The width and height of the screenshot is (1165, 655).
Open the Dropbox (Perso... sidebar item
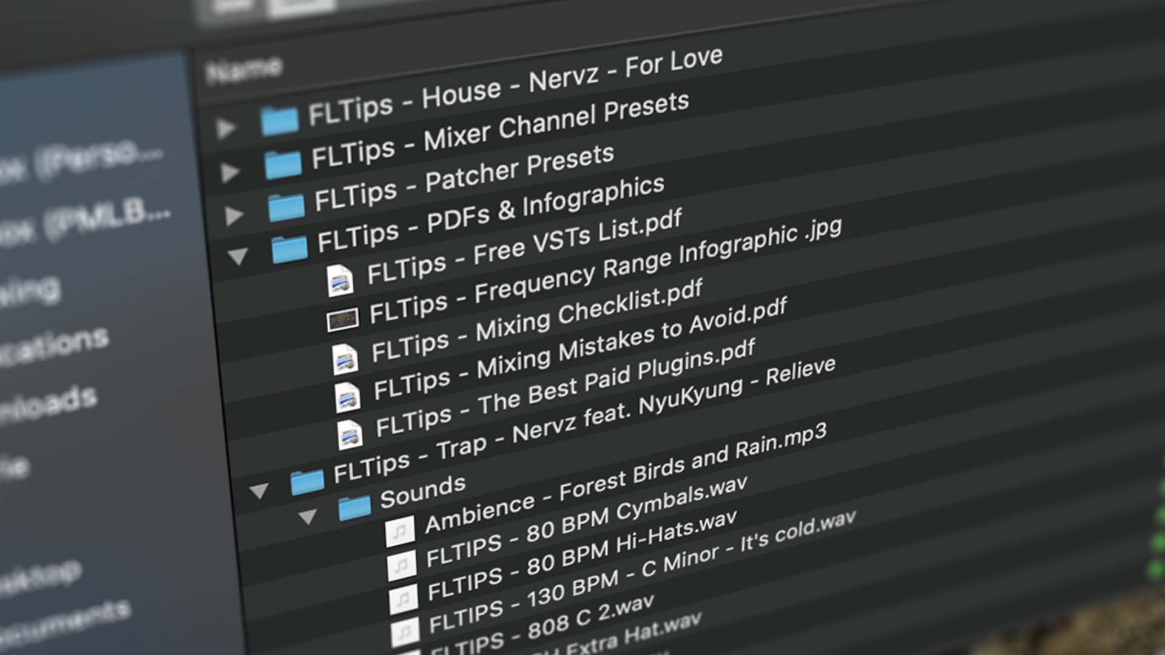[x=82, y=162]
